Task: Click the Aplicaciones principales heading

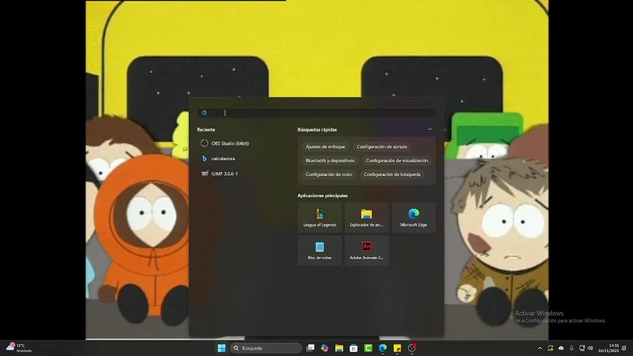Action: pyautogui.click(x=322, y=196)
